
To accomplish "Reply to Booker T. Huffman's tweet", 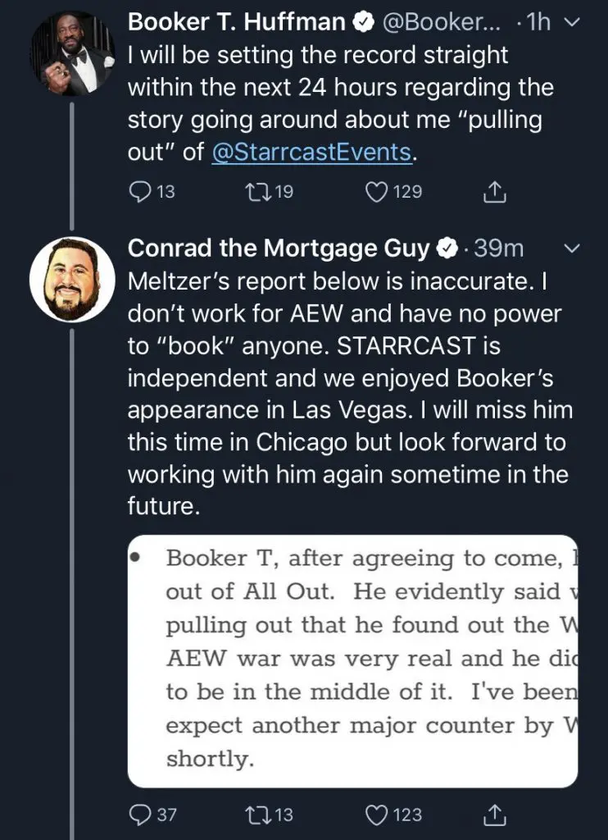I will pos(140,192).
